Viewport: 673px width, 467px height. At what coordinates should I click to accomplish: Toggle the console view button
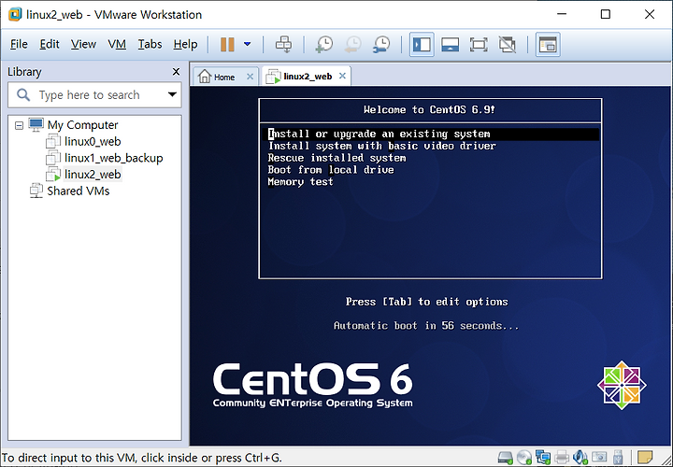tap(548, 44)
